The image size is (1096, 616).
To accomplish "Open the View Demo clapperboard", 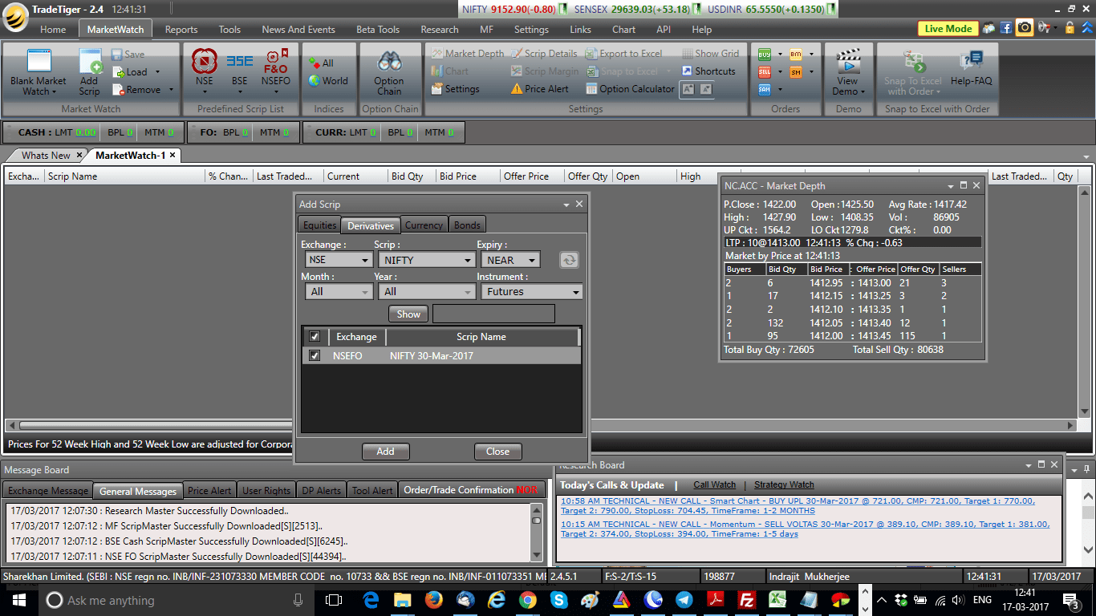I will (x=848, y=73).
